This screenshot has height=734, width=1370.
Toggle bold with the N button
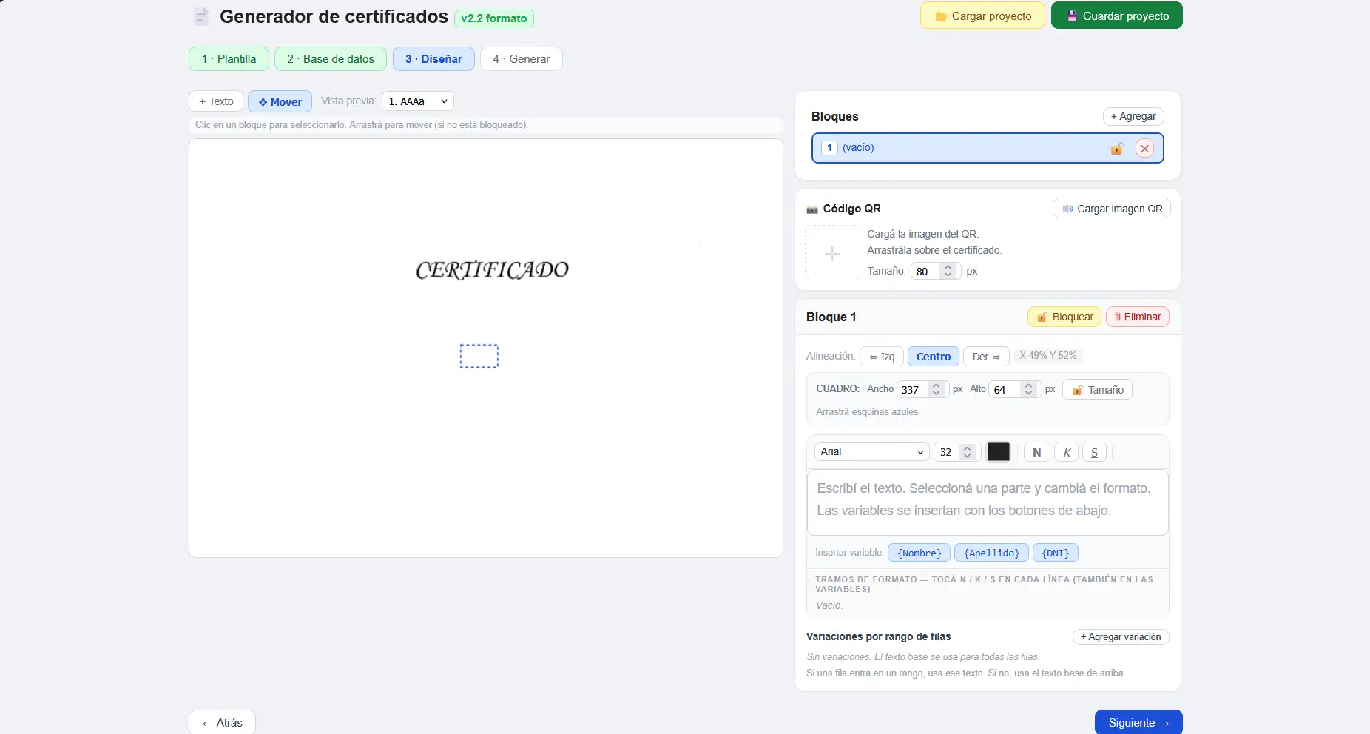pyautogui.click(x=1036, y=452)
